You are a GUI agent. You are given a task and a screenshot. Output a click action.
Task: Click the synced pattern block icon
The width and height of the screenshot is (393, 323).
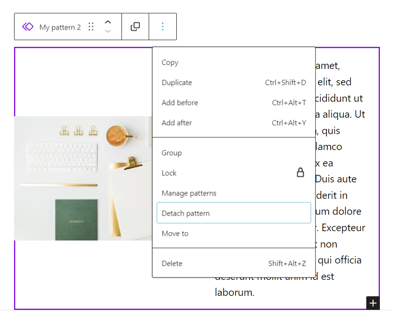(x=28, y=27)
